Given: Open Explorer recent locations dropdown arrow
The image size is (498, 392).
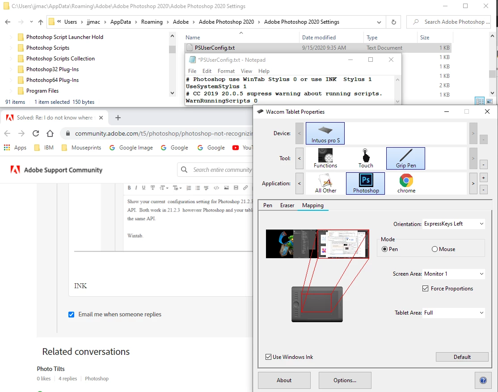Looking at the screenshot, I should point(31,22).
